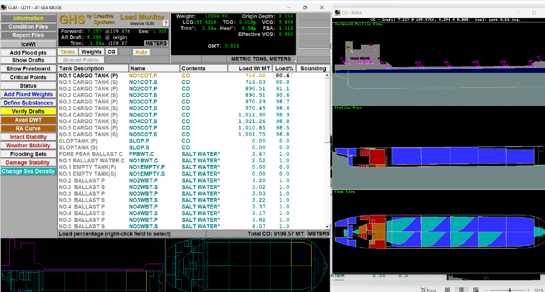This screenshot has height=292, width=545.
Task: Click ship plan view thumbnail below the table
Action: coord(247,265)
